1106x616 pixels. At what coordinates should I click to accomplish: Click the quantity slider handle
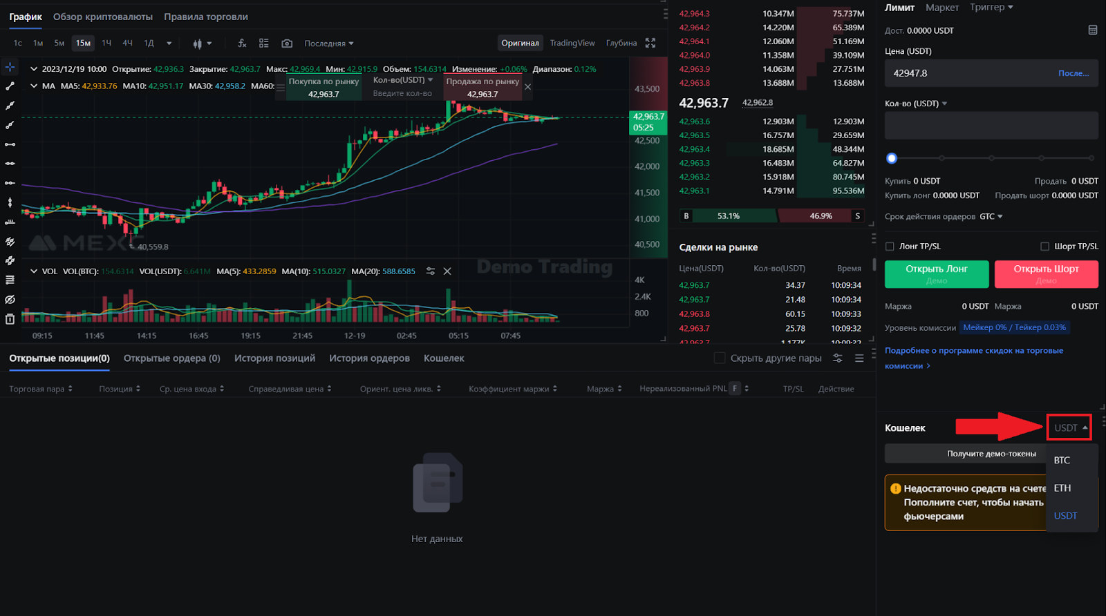pyautogui.click(x=892, y=158)
